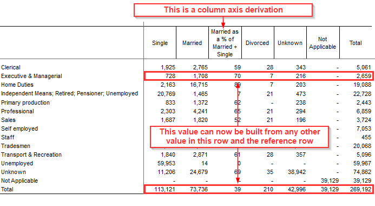Screen dimensions: 375x206
Task: Click the Divorced column header
Action: [258, 43]
